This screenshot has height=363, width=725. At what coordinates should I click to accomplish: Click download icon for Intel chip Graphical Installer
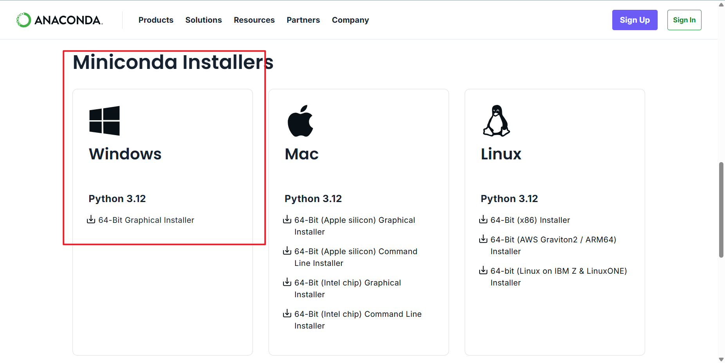(287, 282)
